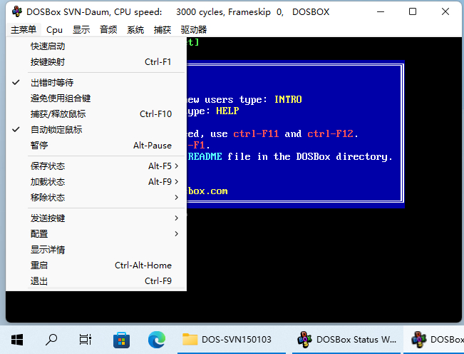Open the 显示 menu
Viewport: 464px width, 354px height.
(x=81, y=30)
